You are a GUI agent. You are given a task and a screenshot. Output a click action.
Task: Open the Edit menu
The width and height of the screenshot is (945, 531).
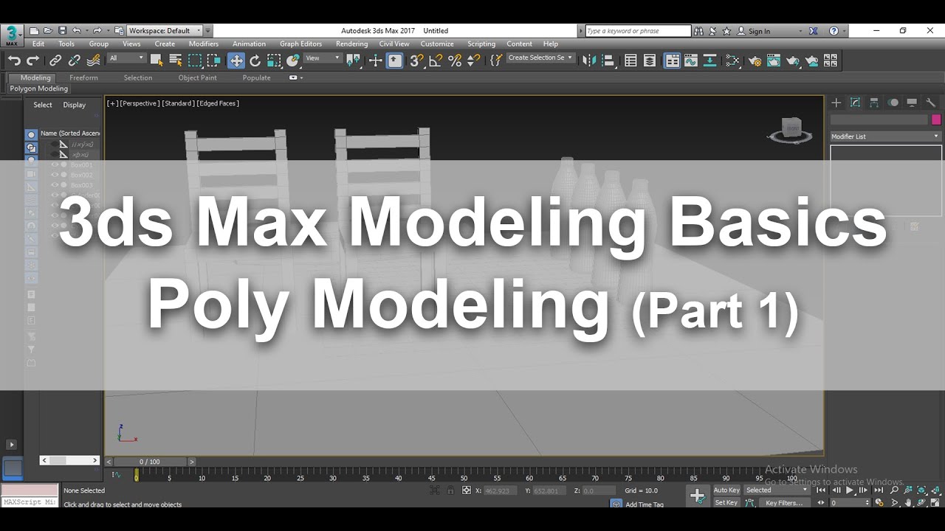click(x=38, y=44)
